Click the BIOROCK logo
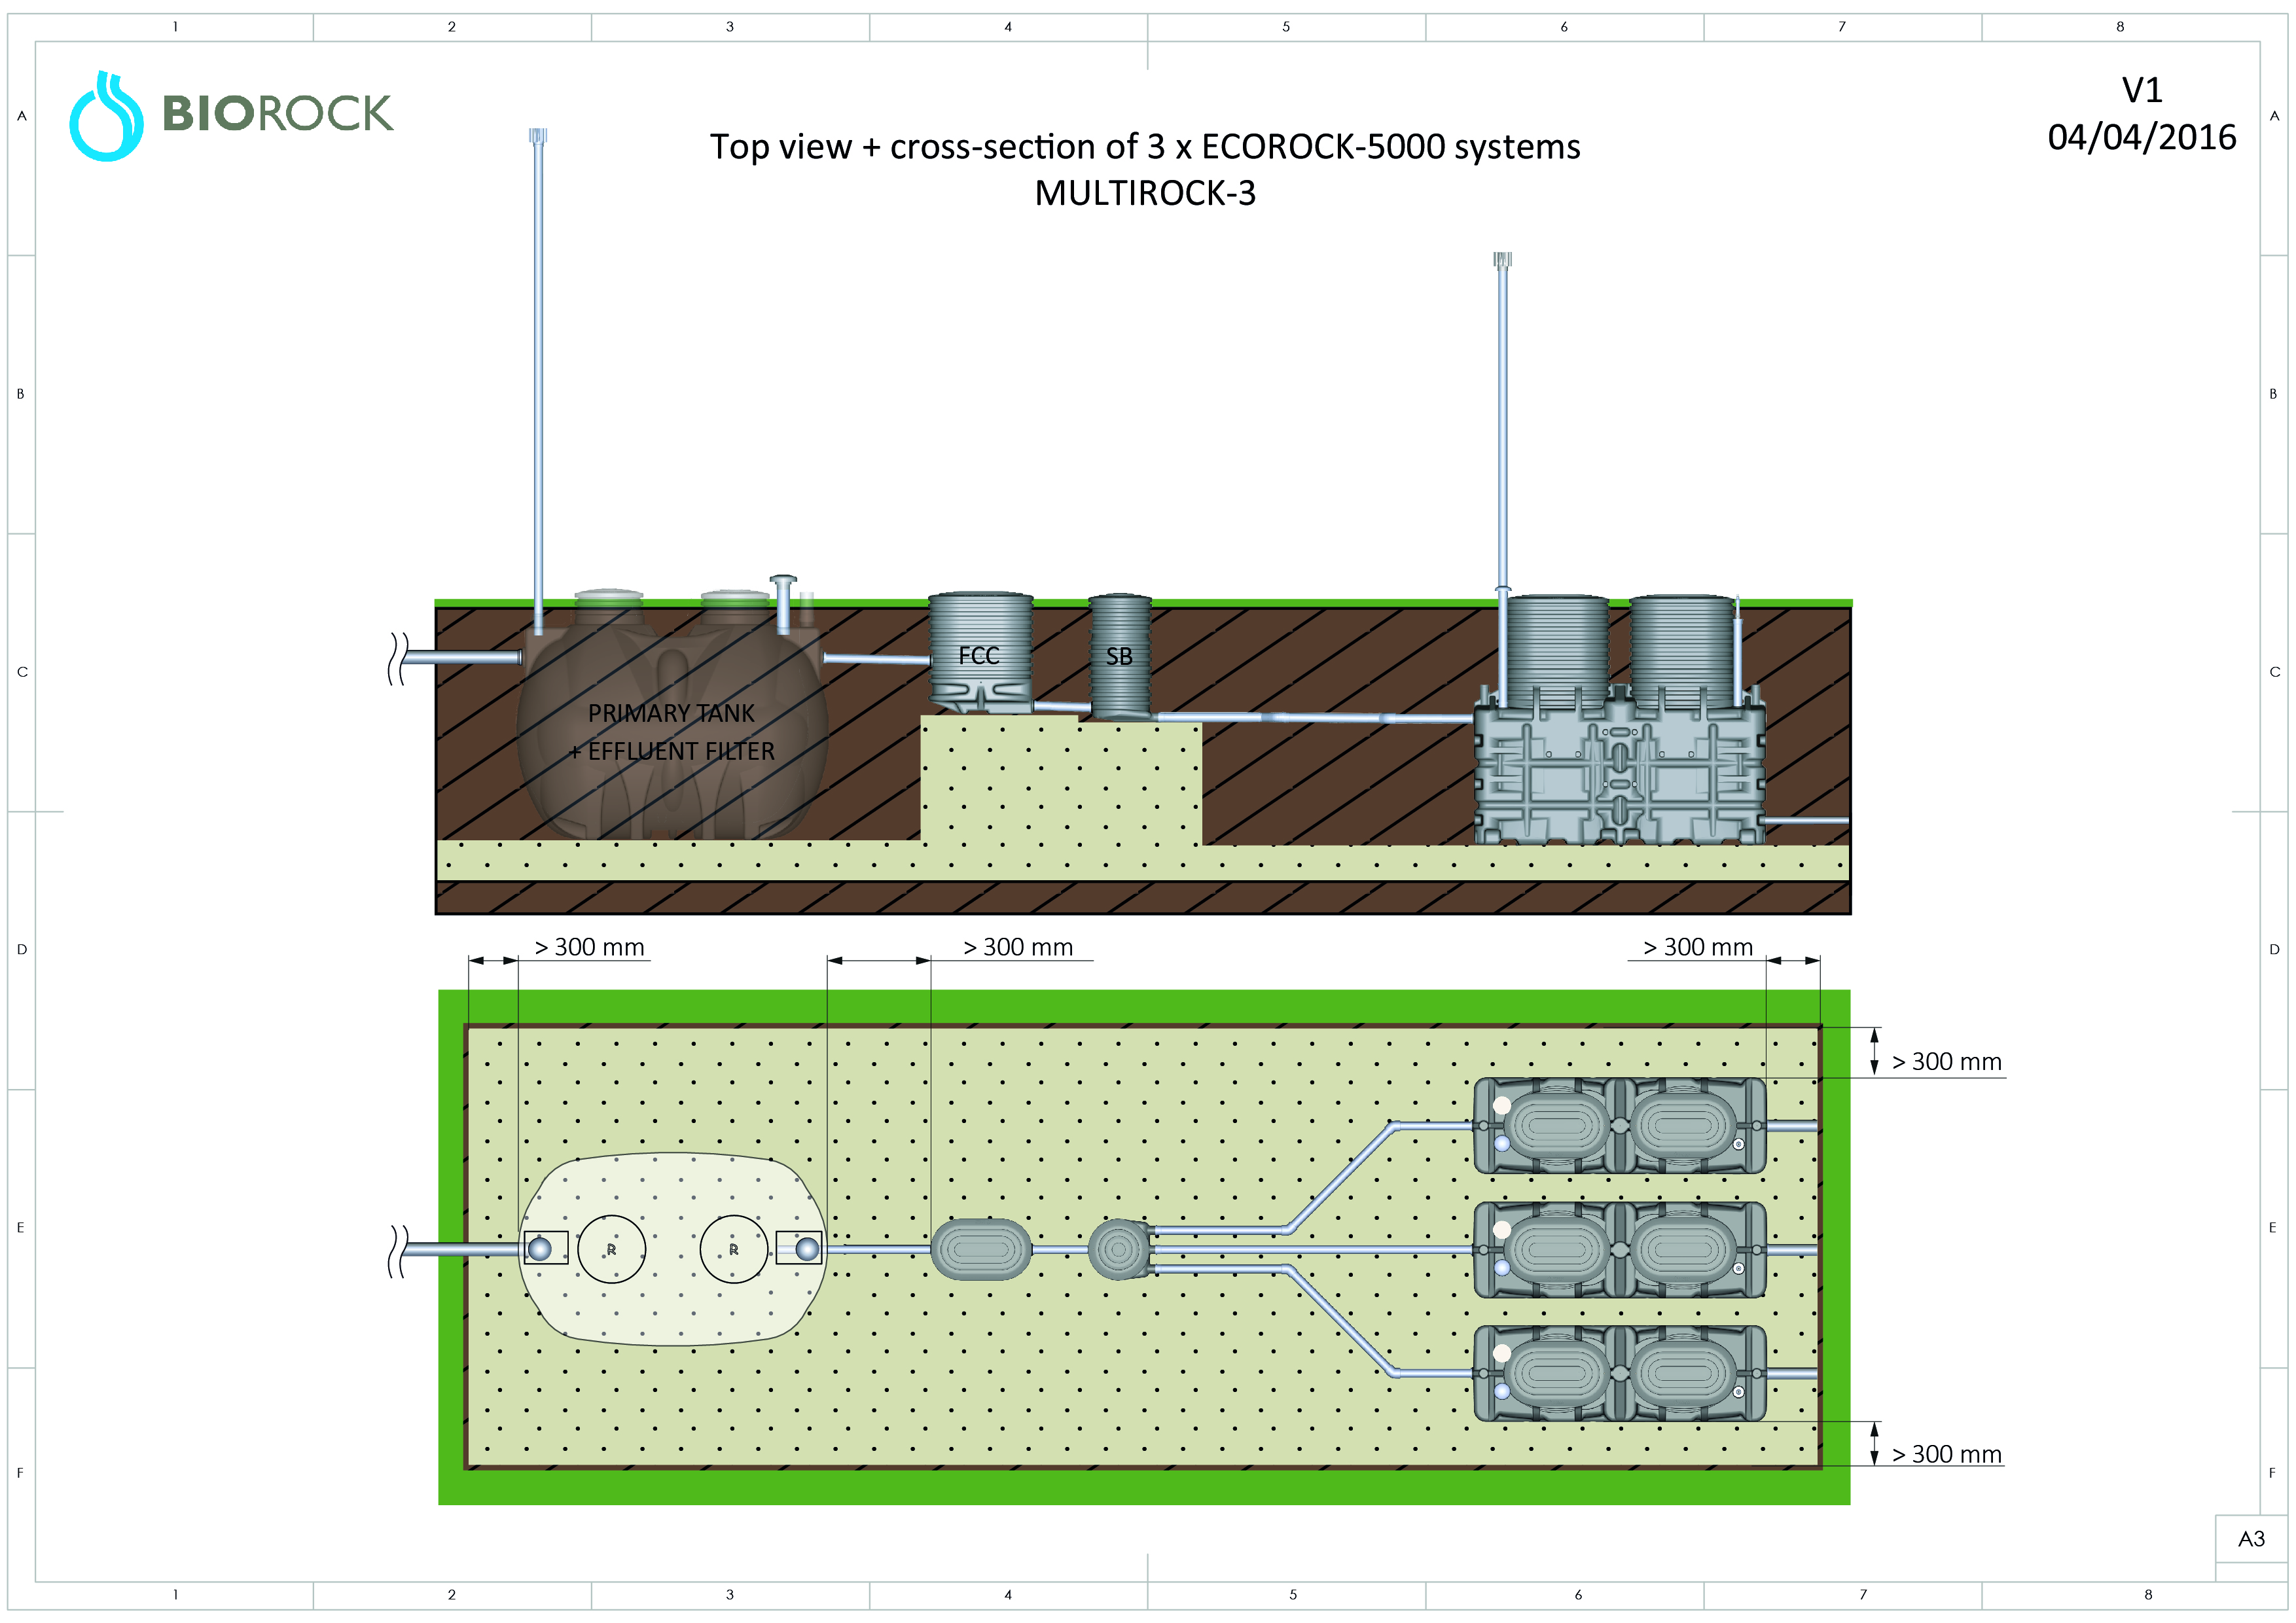The width and height of the screenshot is (2296, 1623). coord(231,114)
